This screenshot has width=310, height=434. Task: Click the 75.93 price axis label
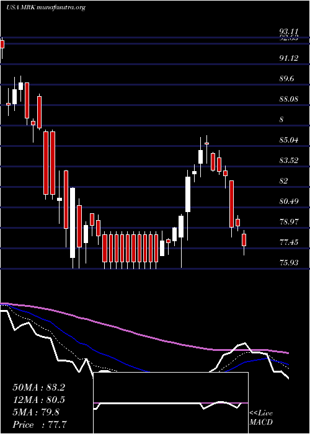(289, 263)
